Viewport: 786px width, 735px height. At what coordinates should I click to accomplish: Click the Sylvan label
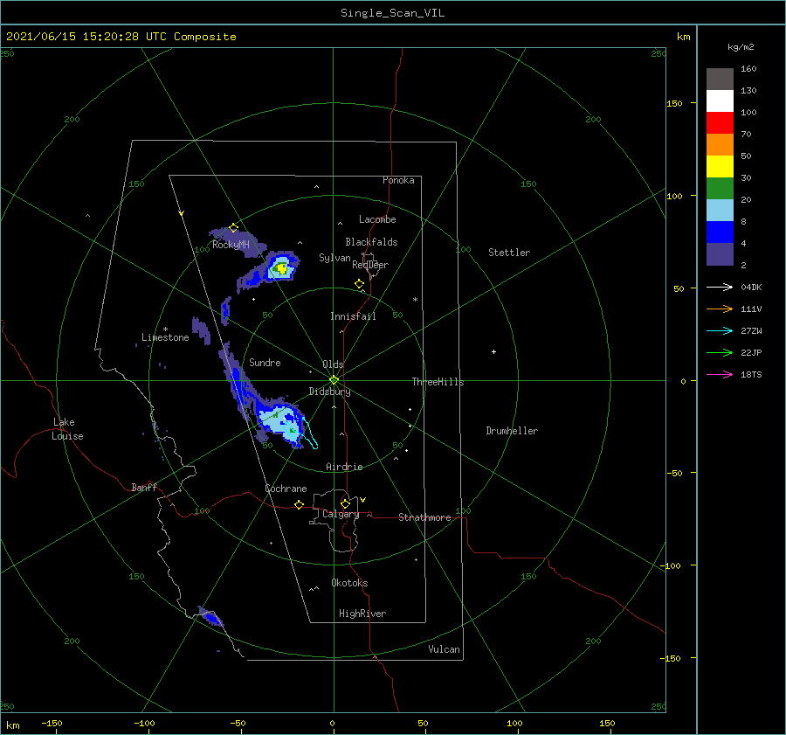click(334, 258)
